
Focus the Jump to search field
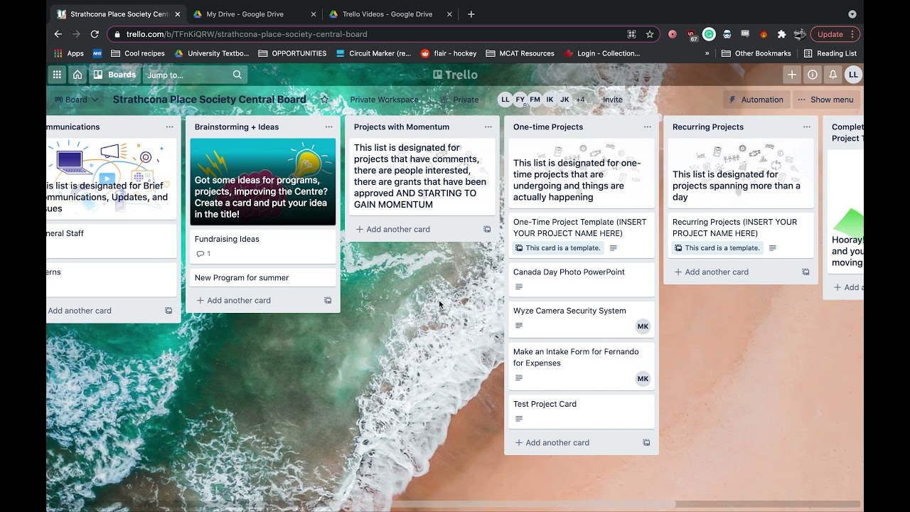pos(195,75)
